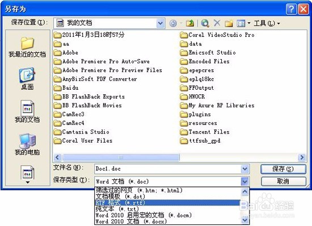The image size is (312, 226).
Task: Select the CamRec4 folder
Action: 69,123
